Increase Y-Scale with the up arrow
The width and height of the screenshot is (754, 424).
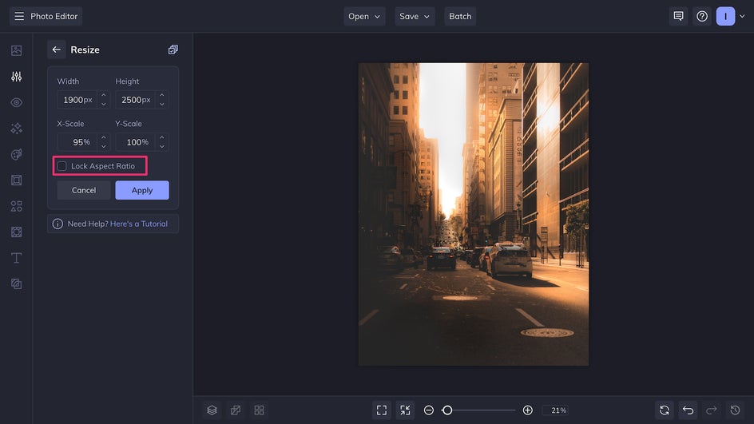[x=162, y=137]
